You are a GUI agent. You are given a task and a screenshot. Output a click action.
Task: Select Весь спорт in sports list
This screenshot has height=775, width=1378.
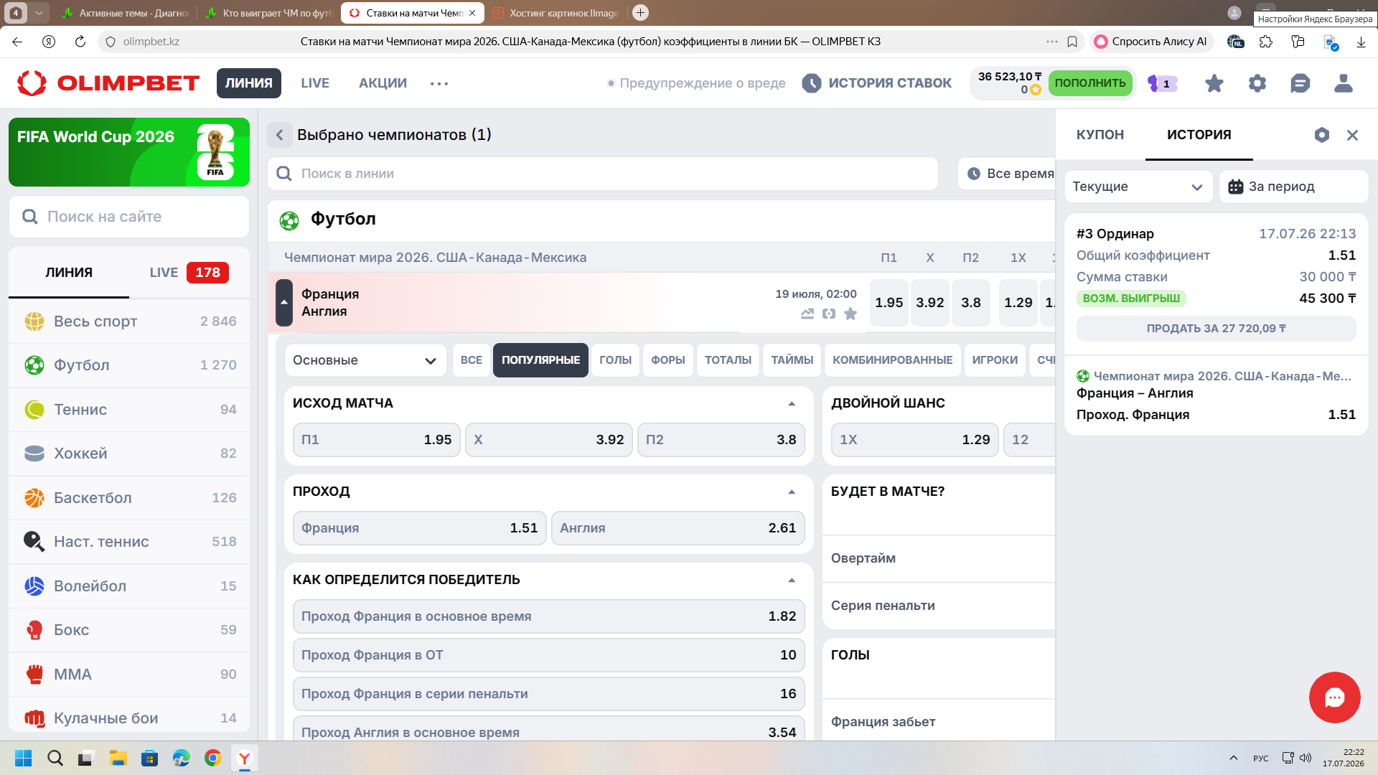[129, 321]
